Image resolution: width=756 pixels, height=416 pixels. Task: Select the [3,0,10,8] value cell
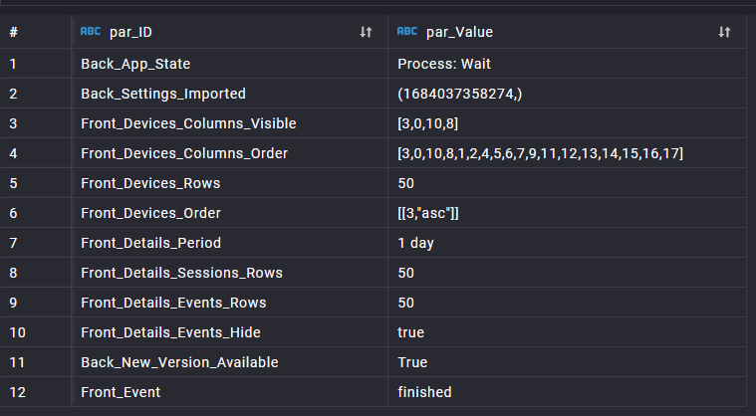[427, 123]
